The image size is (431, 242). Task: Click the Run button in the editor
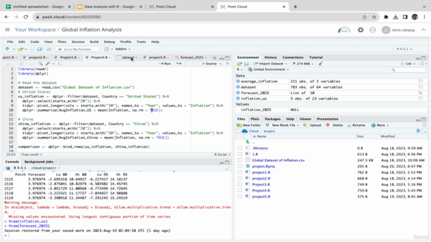165,64
